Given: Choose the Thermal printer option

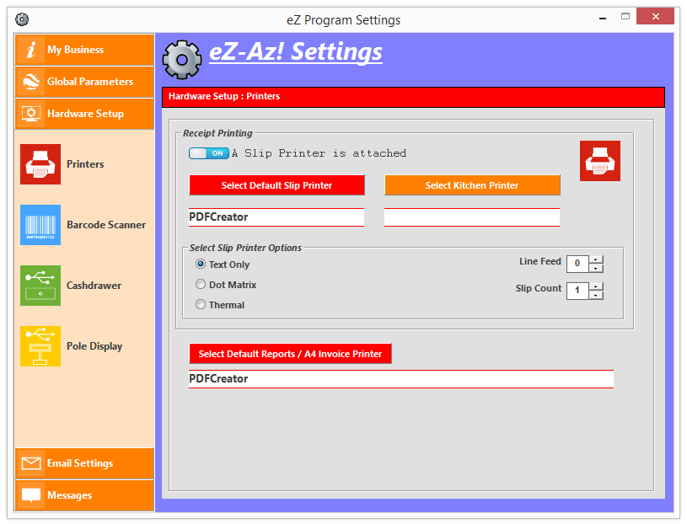Looking at the screenshot, I should click(200, 305).
